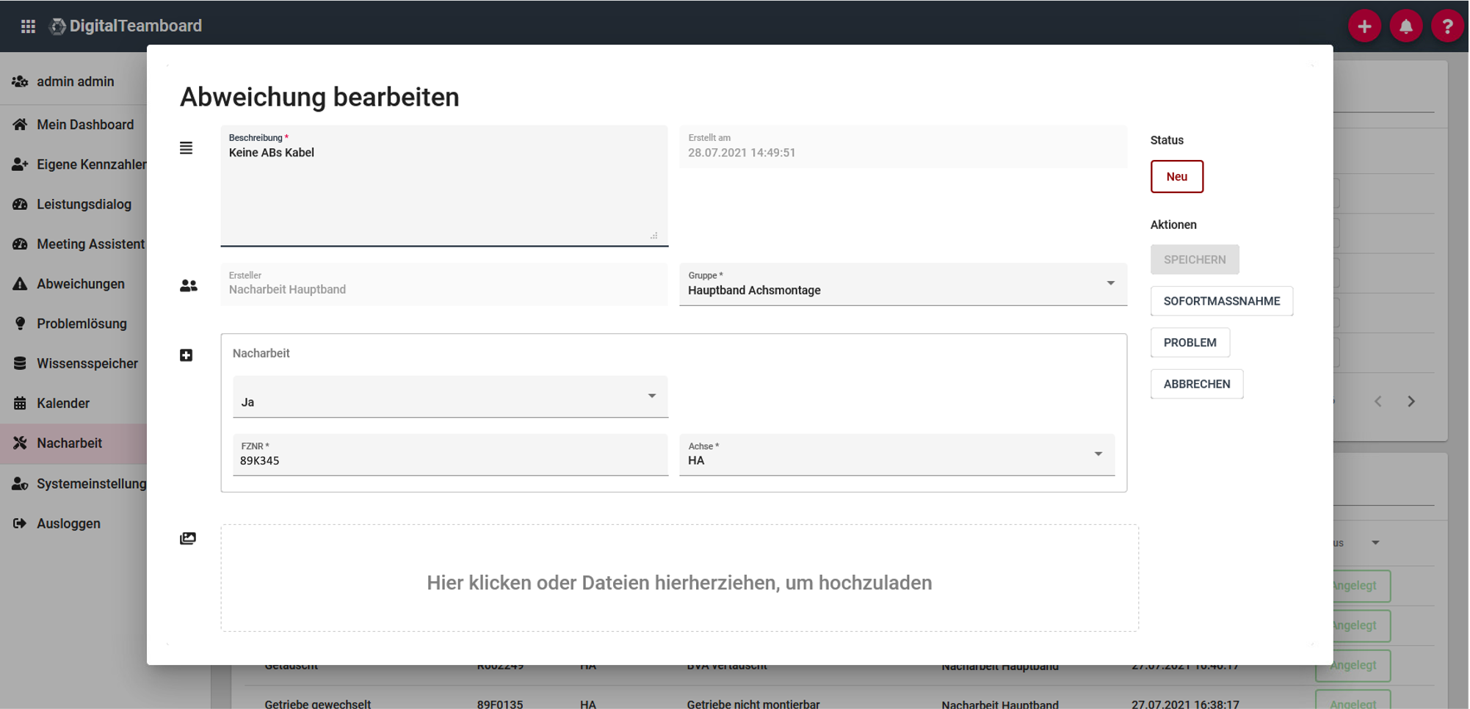The height and width of the screenshot is (709, 1470).
Task: Click the Problemlösung lightbulb icon
Action: pos(20,324)
